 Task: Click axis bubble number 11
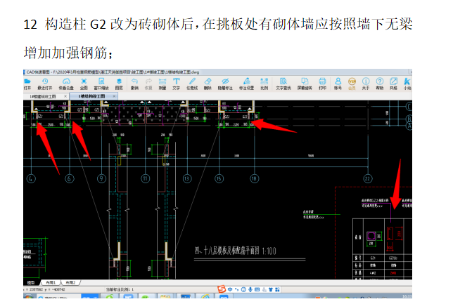146,179
